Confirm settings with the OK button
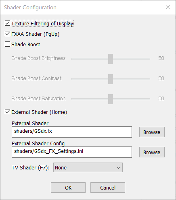The image size is (176, 200). (68, 188)
